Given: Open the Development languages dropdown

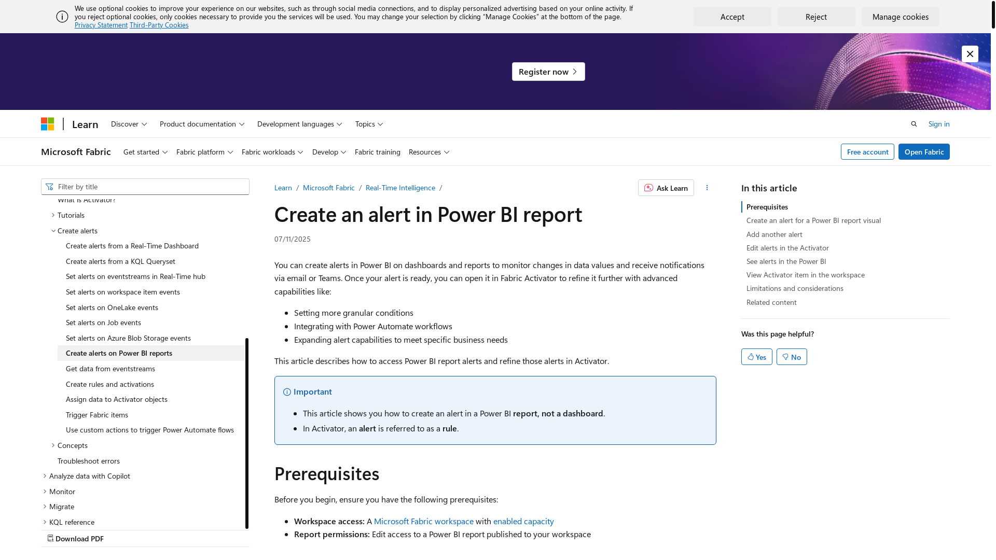Looking at the screenshot, I should tap(300, 124).
